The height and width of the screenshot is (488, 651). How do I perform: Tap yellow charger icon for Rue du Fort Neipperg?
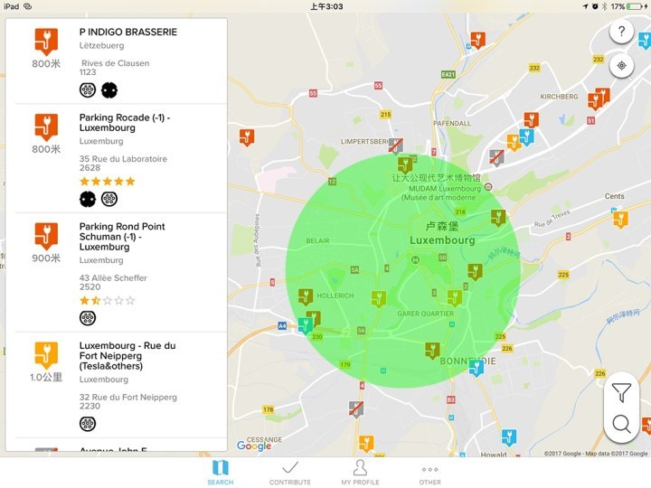tap(46, 355)
